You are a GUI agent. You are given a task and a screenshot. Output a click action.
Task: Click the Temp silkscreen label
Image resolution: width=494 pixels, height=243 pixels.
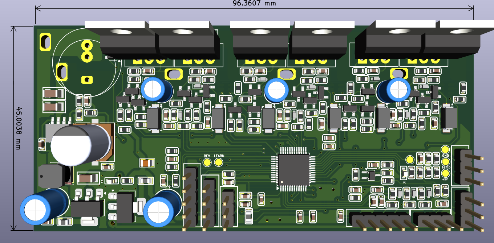pos(446,168)
